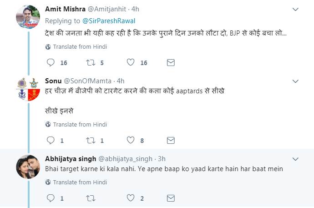
Task: Send Amit Mishra's tweet via direct message
Action: tap(171, 62)
